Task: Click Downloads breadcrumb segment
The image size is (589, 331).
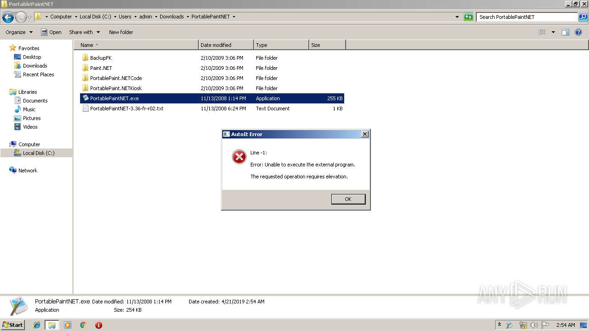Action: click(172, 17)
